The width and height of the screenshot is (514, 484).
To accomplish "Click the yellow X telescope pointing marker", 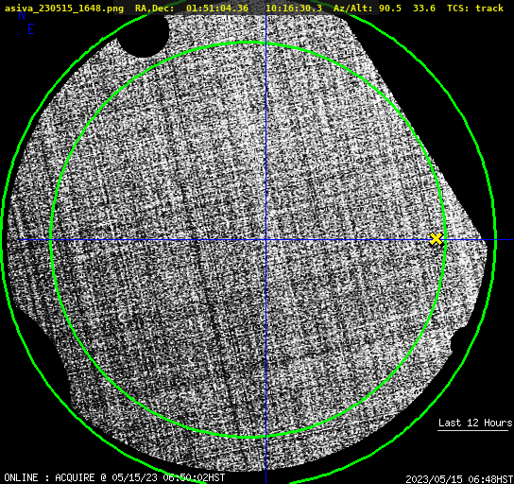I will (x=437, y=239).
